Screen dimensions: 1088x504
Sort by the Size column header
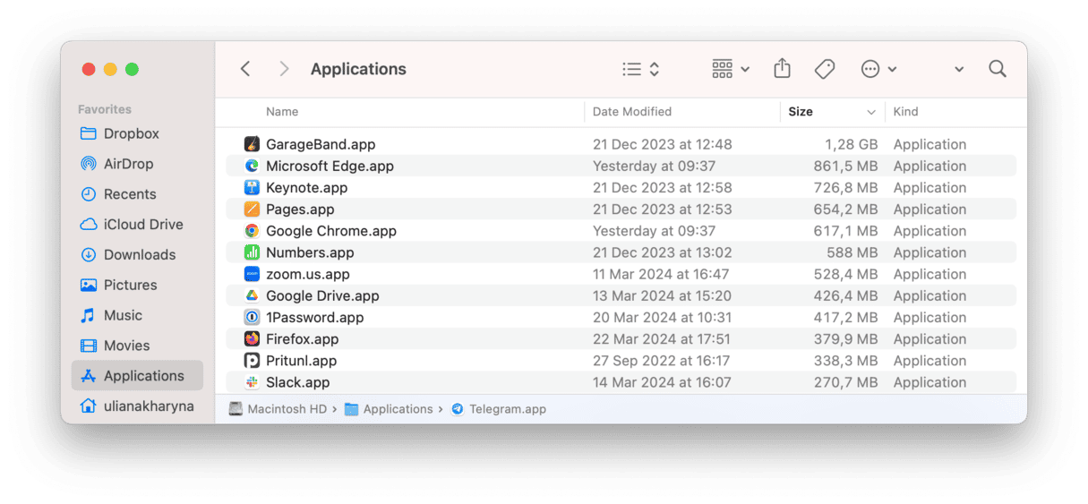pyautogui.click(x=801, y=112)
